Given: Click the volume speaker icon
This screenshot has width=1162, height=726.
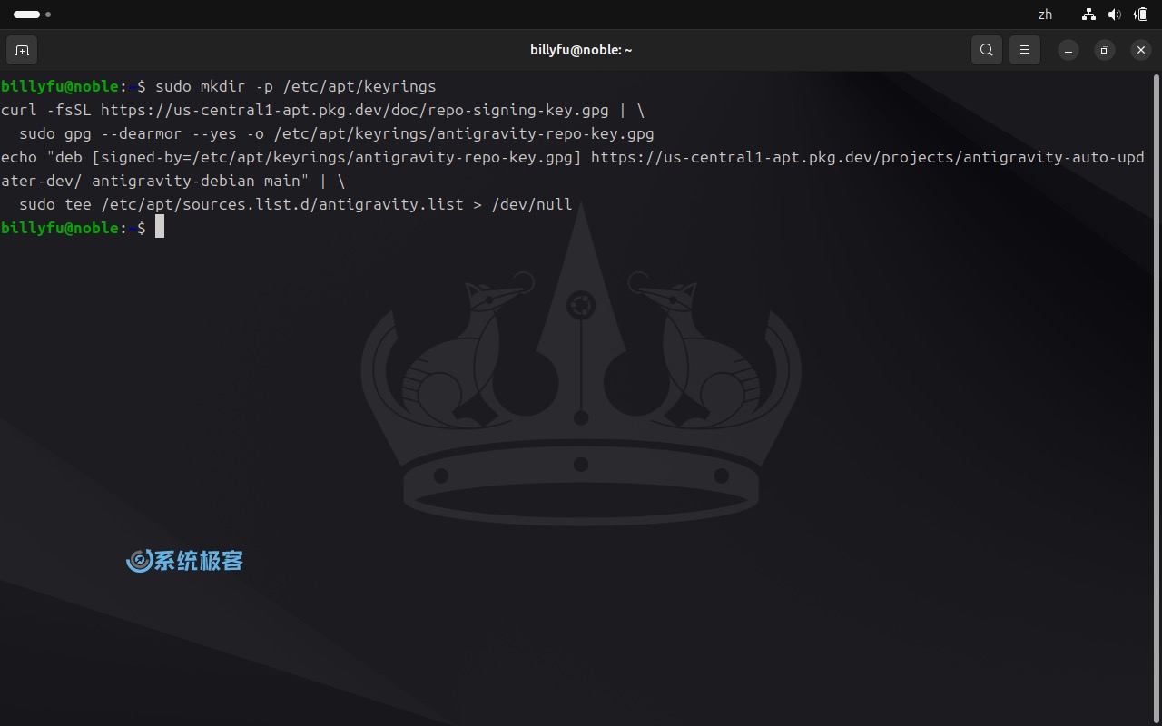Looking at the screenshot, I should [x=1114, y=15].
